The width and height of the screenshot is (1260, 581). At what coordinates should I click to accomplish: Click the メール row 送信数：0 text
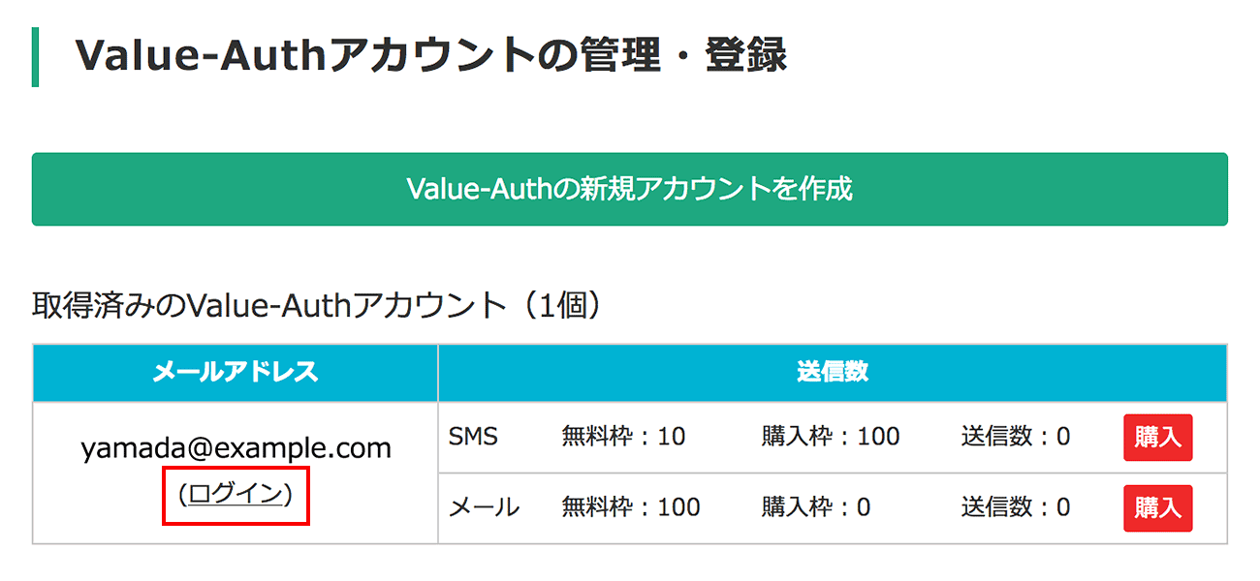tap(1016, 507)
